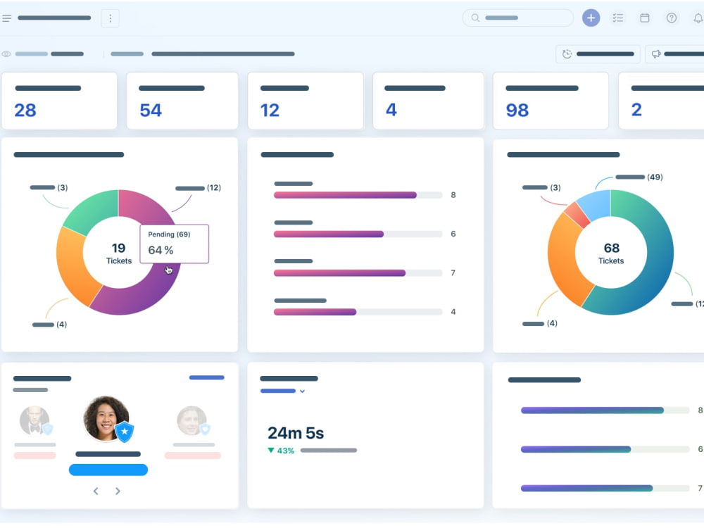This screenshot has width=704, height=528.
Task: Open the summary card showing 4
Action: coord(428,101)
